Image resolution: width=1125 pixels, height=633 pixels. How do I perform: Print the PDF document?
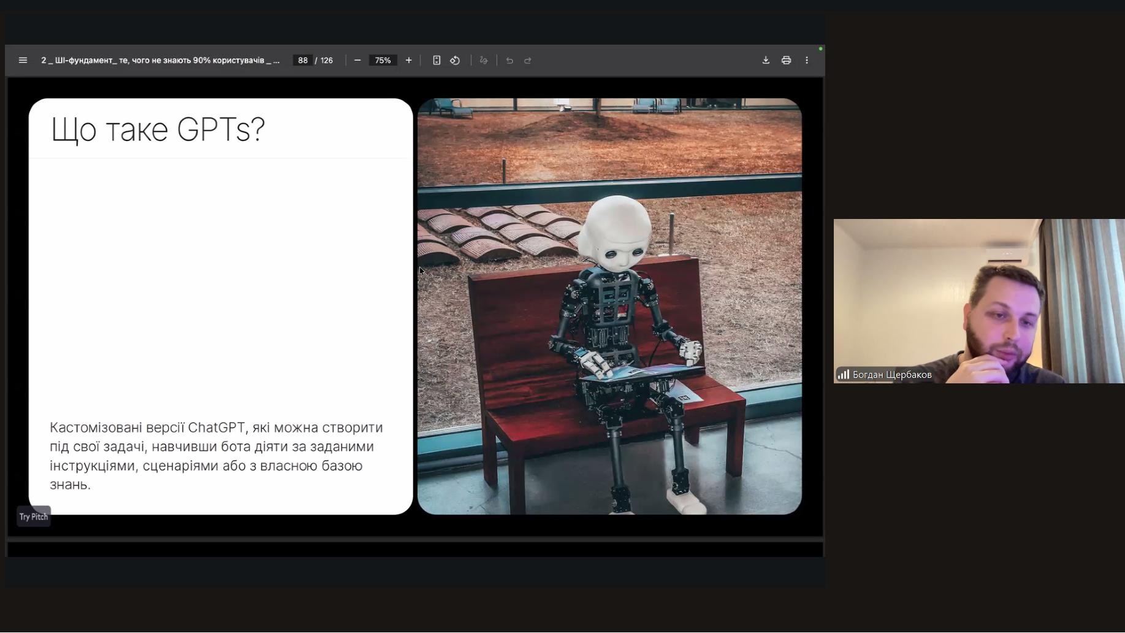pyautogui.click(x=786, y=60)
